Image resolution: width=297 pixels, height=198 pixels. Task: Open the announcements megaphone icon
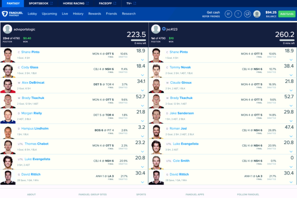[x=247, y=14]
